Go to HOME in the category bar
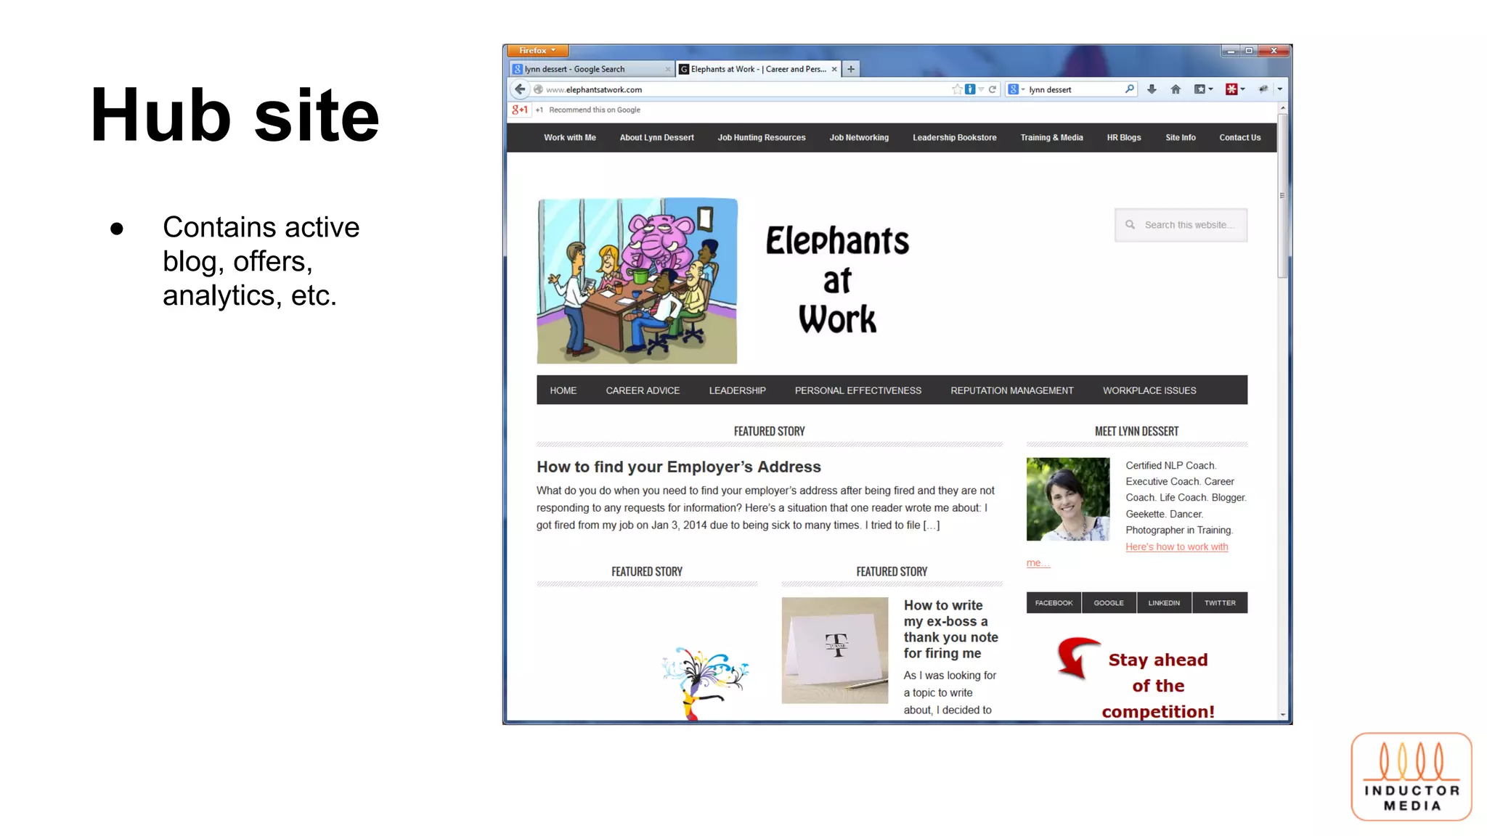This screenshot has height=836, width=1487. tap(563, 390)
